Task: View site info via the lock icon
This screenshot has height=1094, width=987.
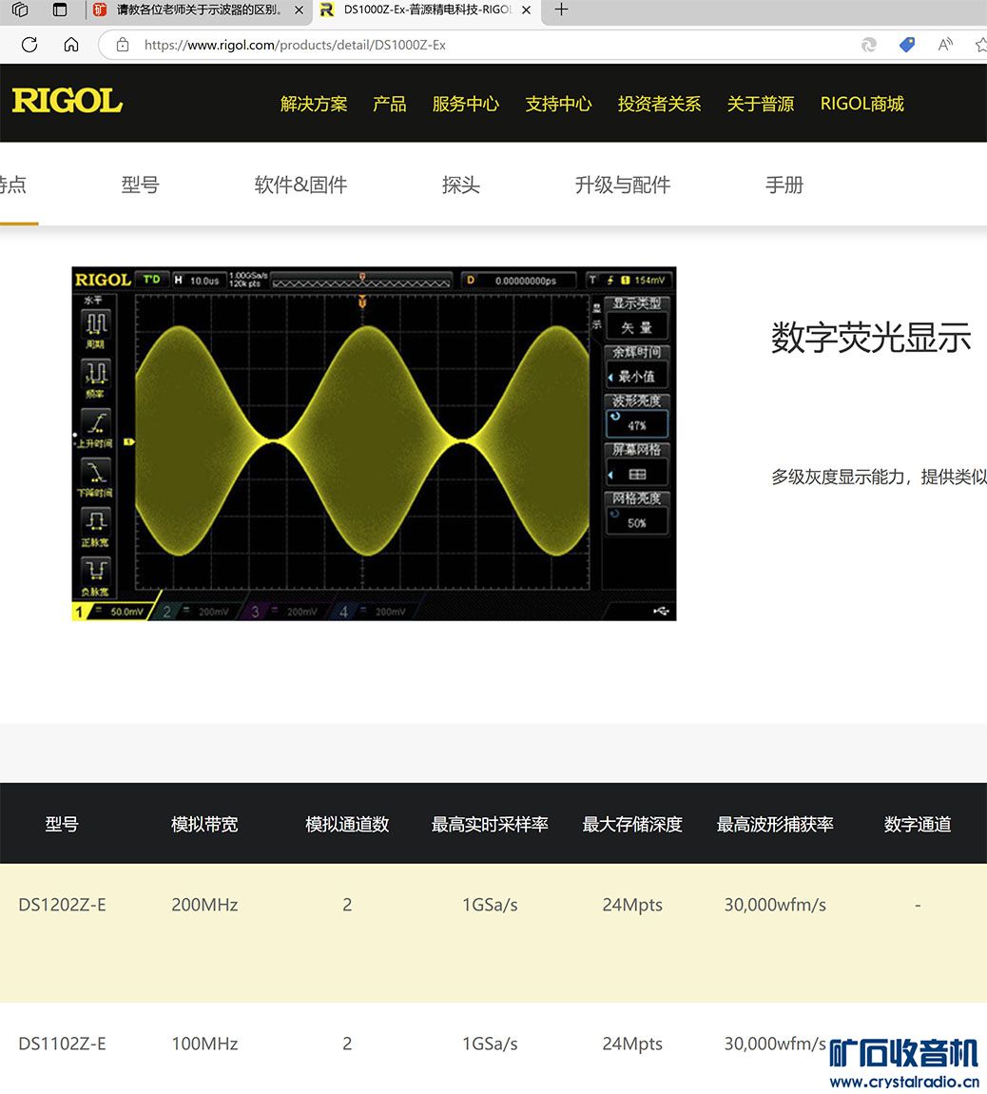Action: point(123,45)
